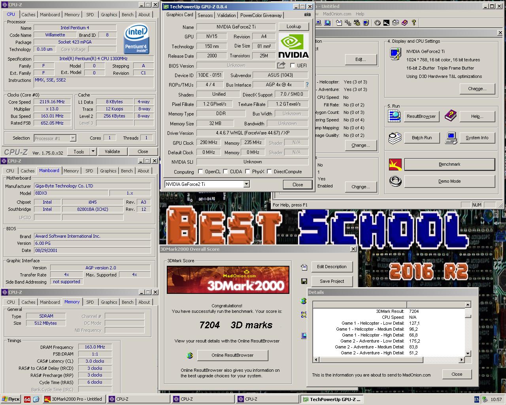Screen dimensions: 506x405
Task: Click the Details list horizontal scrollbar left arrow
Action: (x=315, y=360)
